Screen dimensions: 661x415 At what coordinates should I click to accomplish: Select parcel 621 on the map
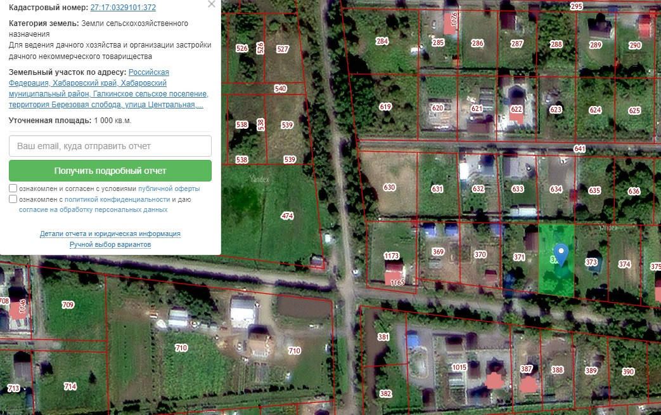tap(477, 109)
